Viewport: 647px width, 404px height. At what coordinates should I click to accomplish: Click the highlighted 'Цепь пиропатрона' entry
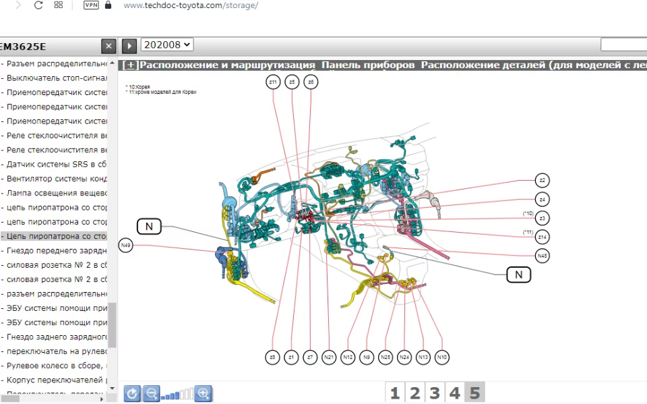click(x=54, y=236)
